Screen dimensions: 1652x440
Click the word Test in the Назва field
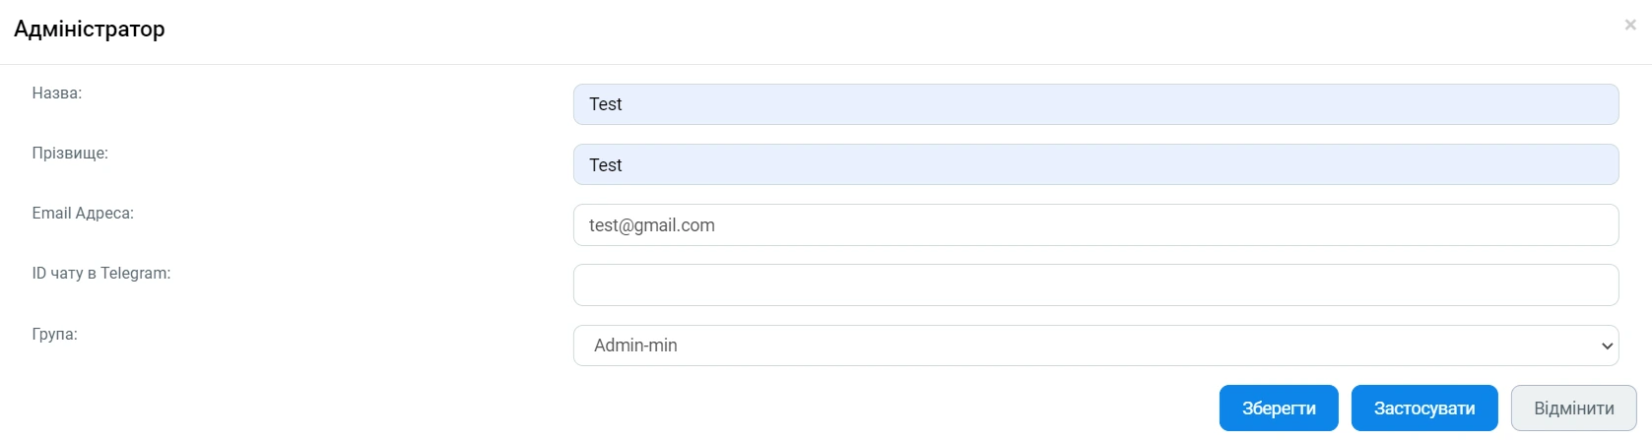pos(606,104)
